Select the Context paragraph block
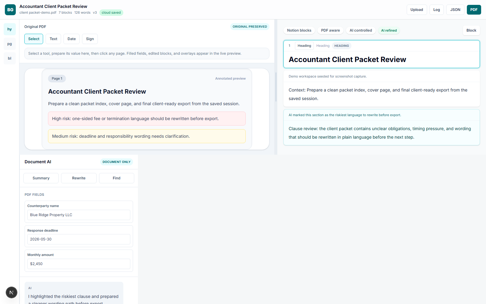 pos(382,94)
